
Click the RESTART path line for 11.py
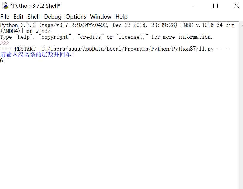point(114,49)
